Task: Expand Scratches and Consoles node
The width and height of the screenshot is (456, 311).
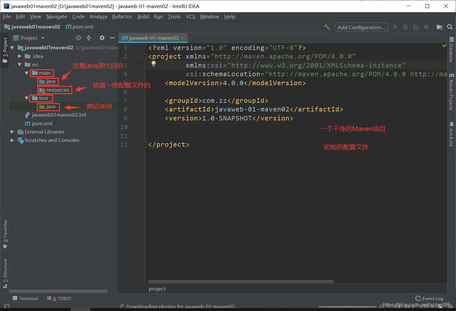Action: pyautogui.click(x=12, y=140)
